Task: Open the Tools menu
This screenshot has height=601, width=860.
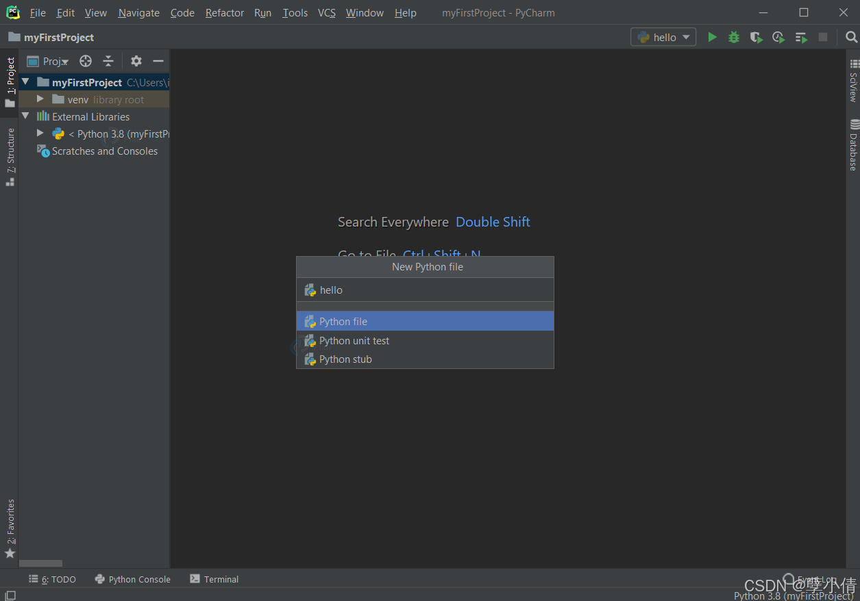Action: tap(295, 13)
